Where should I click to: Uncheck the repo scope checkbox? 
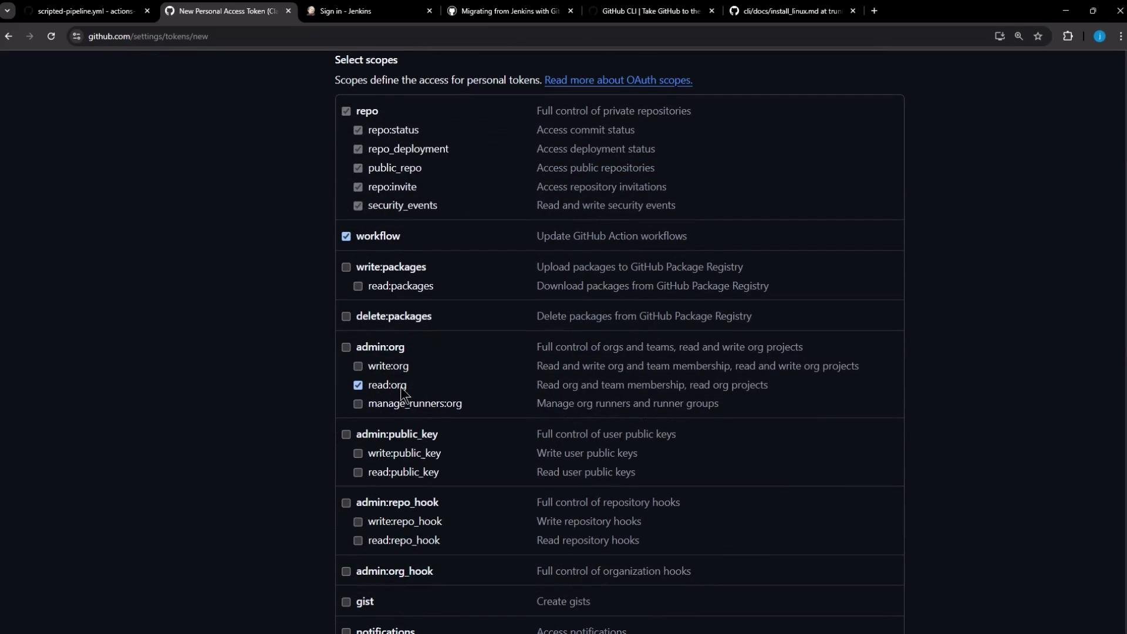[346, 112]
